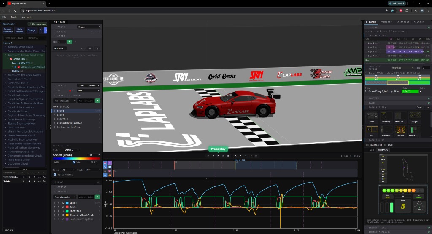Click the plus icon in the 2D Plot header

[98, 182]
